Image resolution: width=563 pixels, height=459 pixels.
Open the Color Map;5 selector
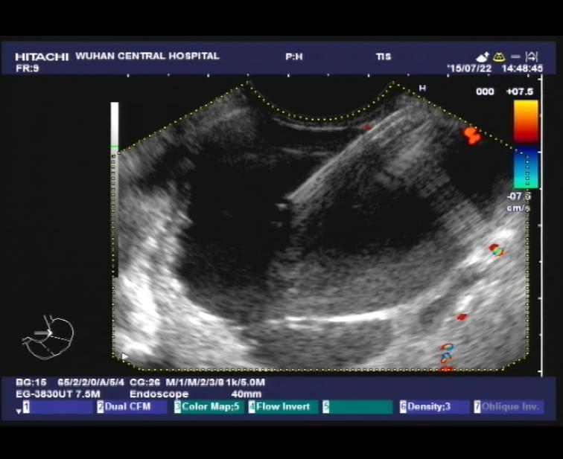pos(208,407)
